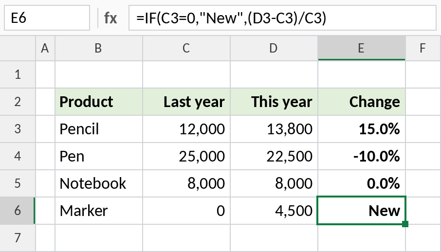The image size is (441, 252).
Task: Select empty cell E7
Action: (361, 238)
